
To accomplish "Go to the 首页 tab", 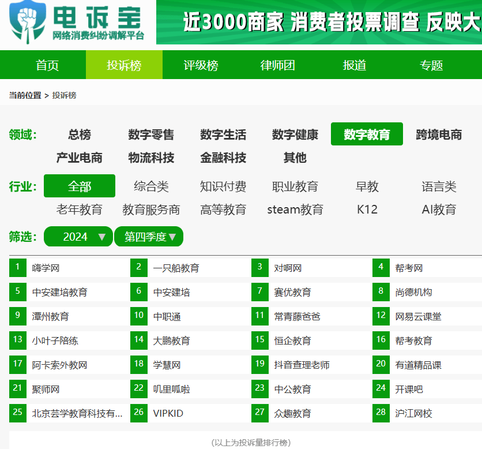I will tap(47, 65).
